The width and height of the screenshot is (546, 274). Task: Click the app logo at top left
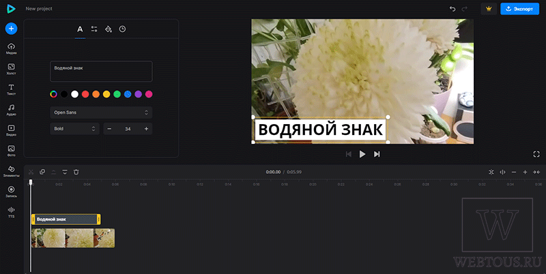[x=11, y=9]
